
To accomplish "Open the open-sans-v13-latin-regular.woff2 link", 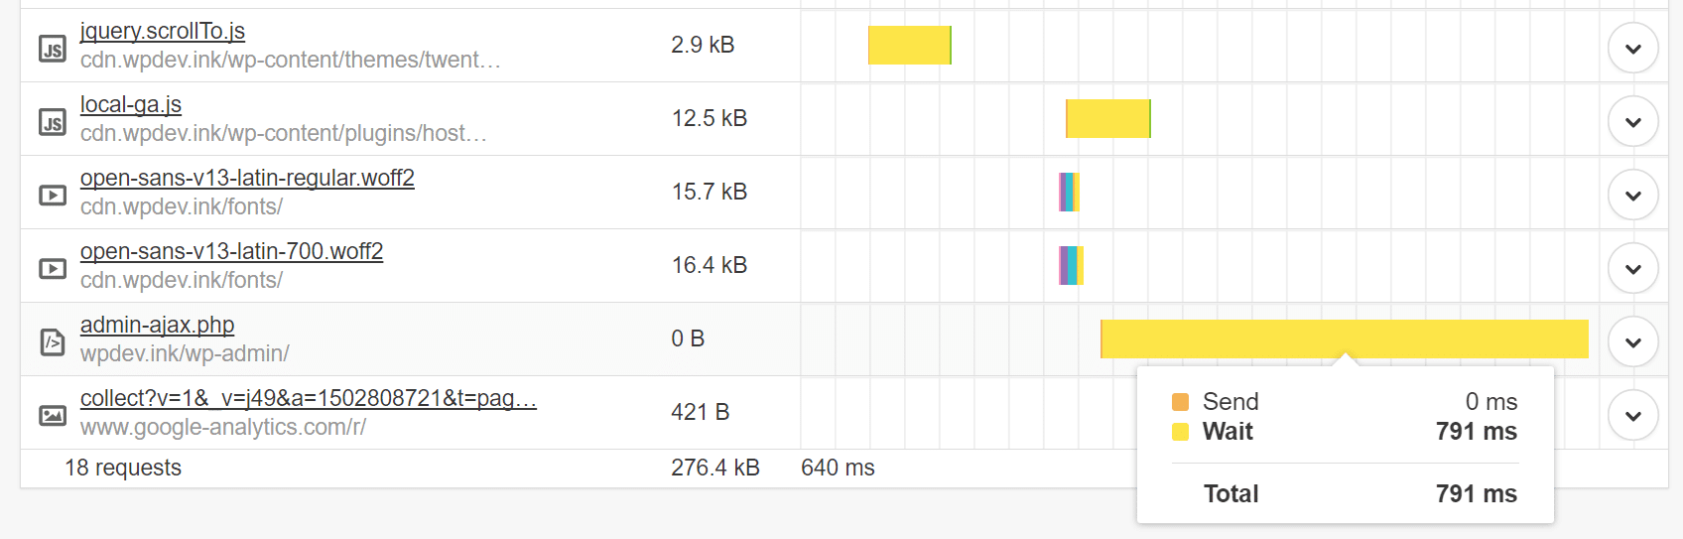I will (247, 178).
